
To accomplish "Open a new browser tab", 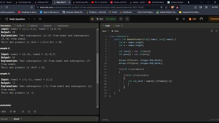I will 189,2.
